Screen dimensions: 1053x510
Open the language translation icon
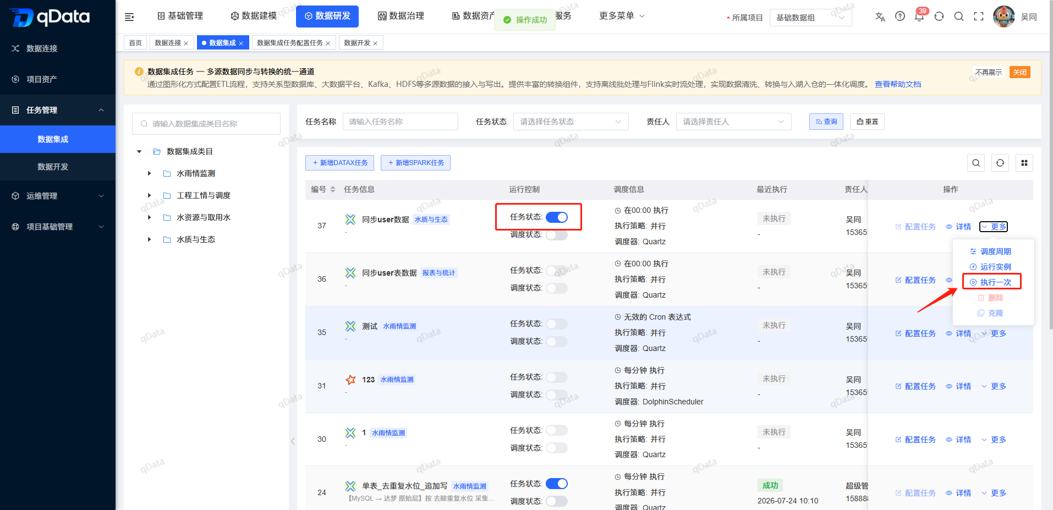click(880, 17)
